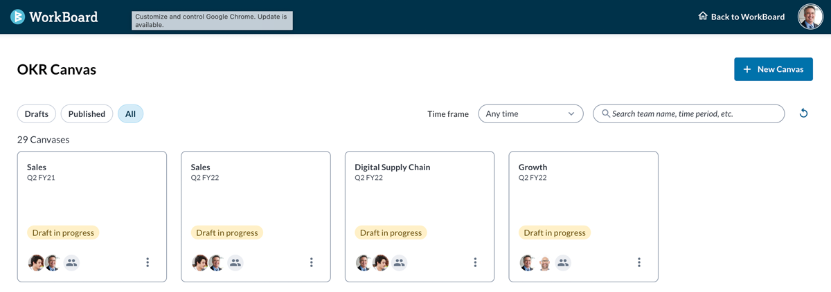Click group members icon on Sales Q2 FY22 card
The image size is (831, 292).
pyautogui.click(x=235, y=263)
